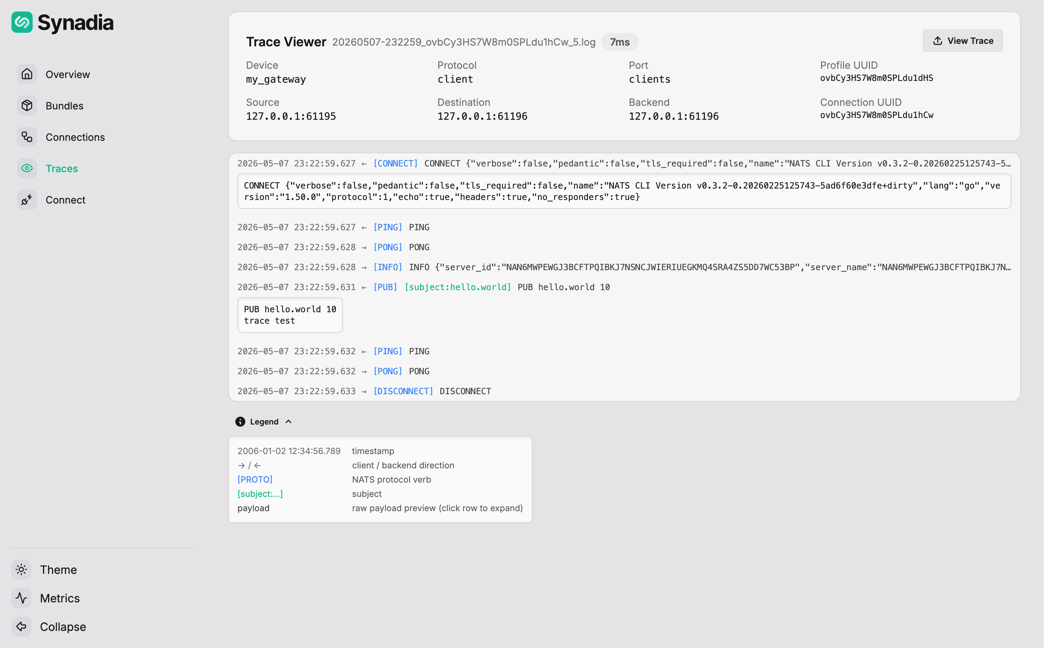The height and width of the screenshot is (648, 1044).
Task: Collapse the sidebar via Collapse label
Action: pyautogui.click(x=63, y=627)
